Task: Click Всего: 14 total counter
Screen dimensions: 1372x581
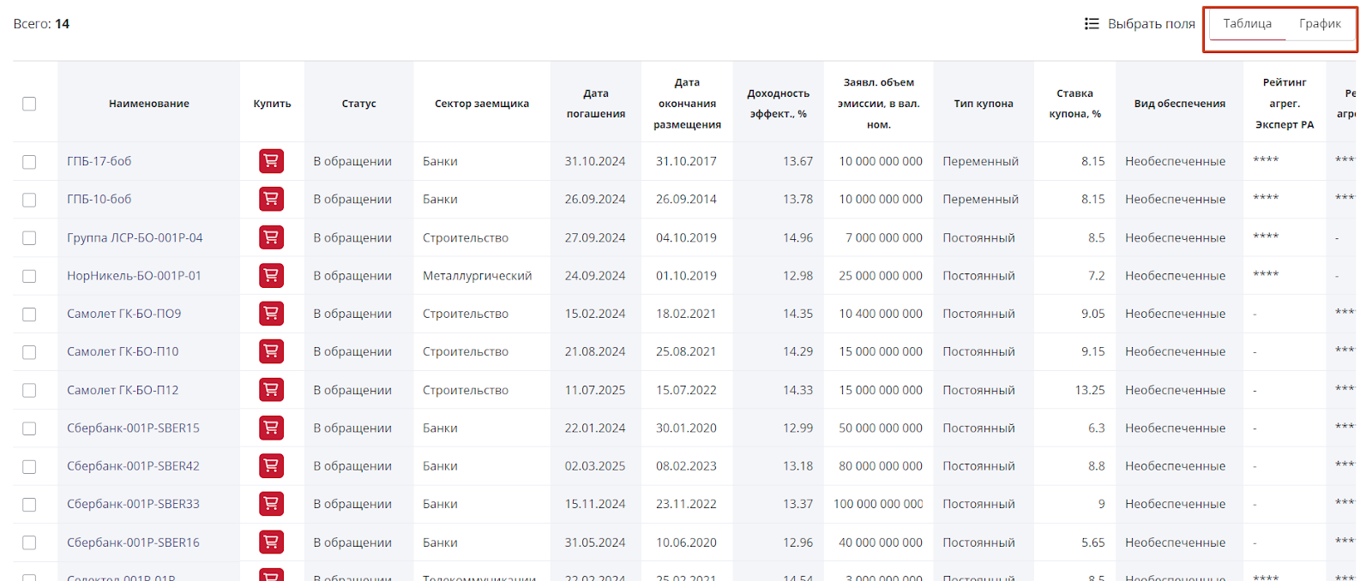Action: 41,24
